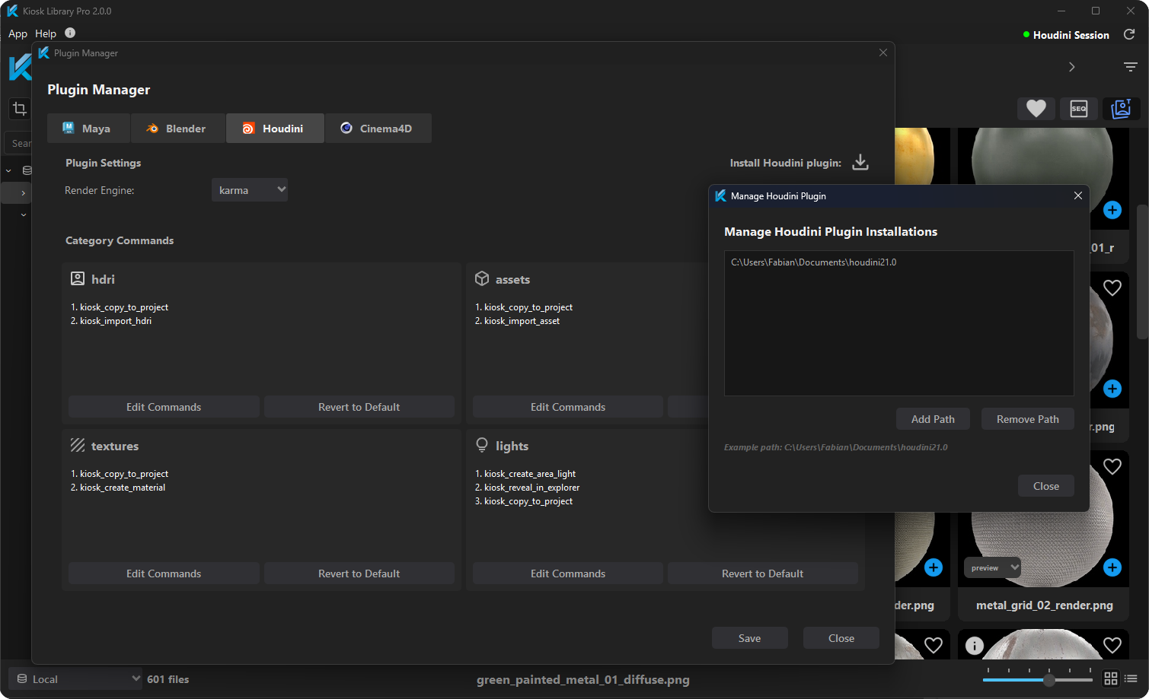
Task: Open the Help menu
Action: pyautogui.click(x=45, y=33)
